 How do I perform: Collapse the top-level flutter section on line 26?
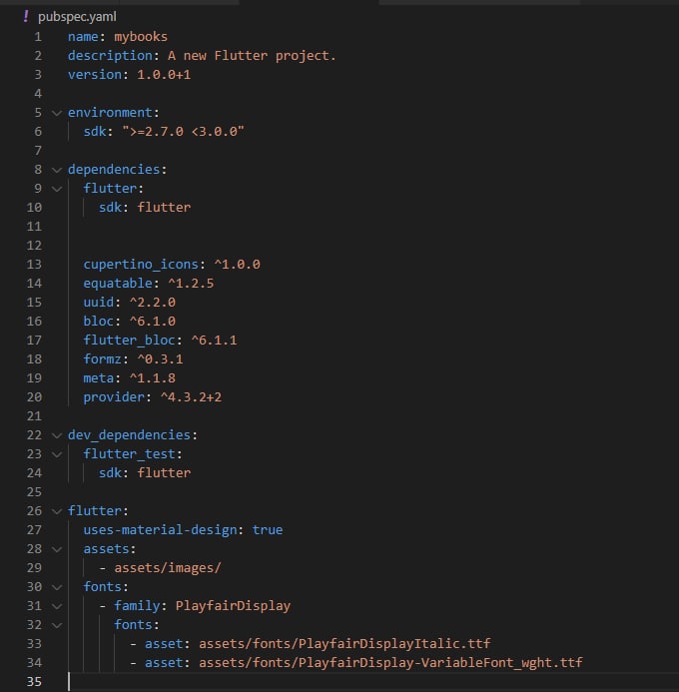[57, 511]
